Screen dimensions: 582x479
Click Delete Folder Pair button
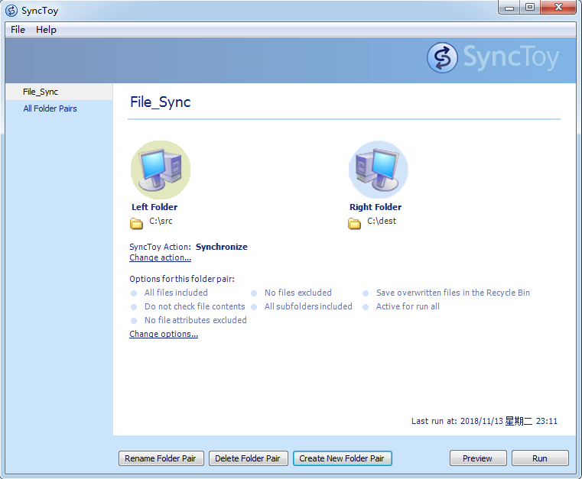248,458
